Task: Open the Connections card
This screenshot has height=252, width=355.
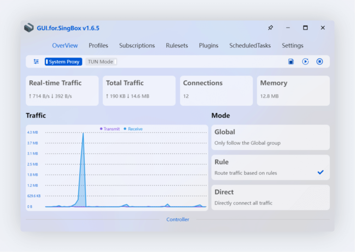Action: 216,90
